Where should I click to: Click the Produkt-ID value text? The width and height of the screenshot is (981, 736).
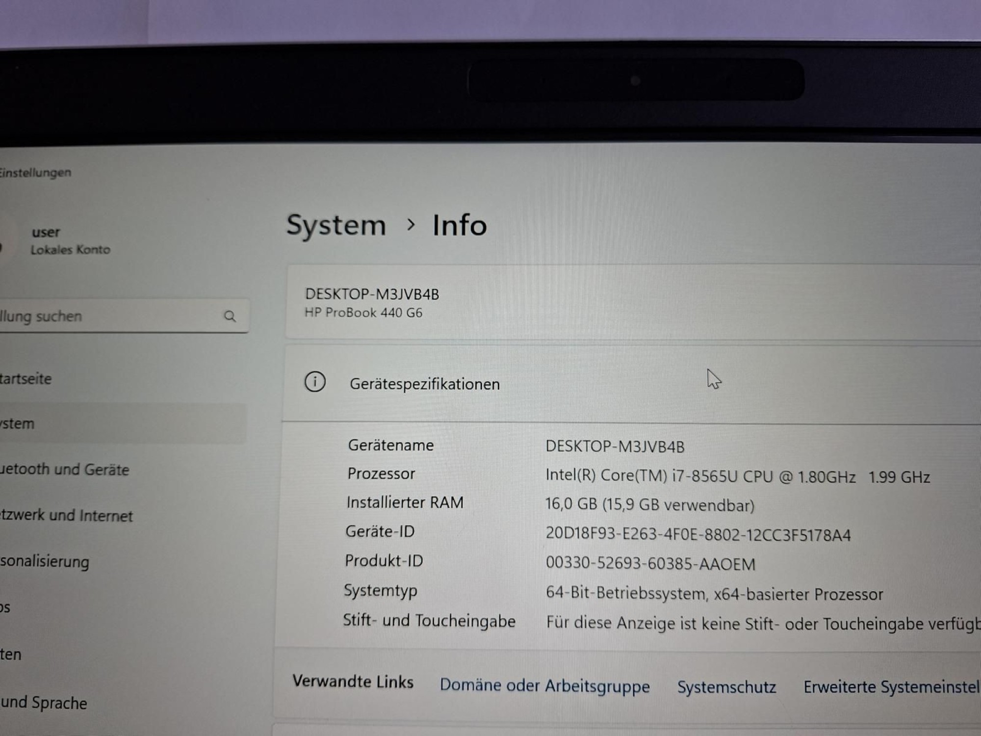(650, 564)
